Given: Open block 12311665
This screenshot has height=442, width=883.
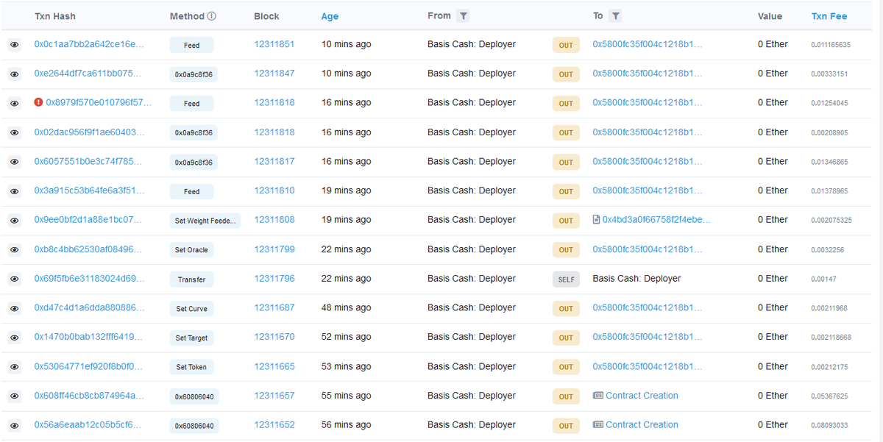Looking at the screenshot, I should tap(274, 366).
